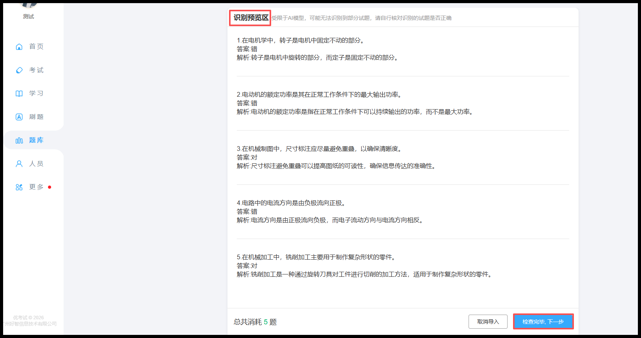The height and width of the screenshot is (338, 641).
Task: Click the home icon beside 首页
Action: tap(19, 47)
